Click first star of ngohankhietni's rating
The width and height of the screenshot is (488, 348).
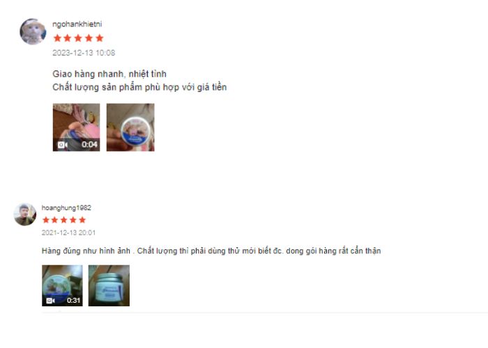click(x=57, y=38)
